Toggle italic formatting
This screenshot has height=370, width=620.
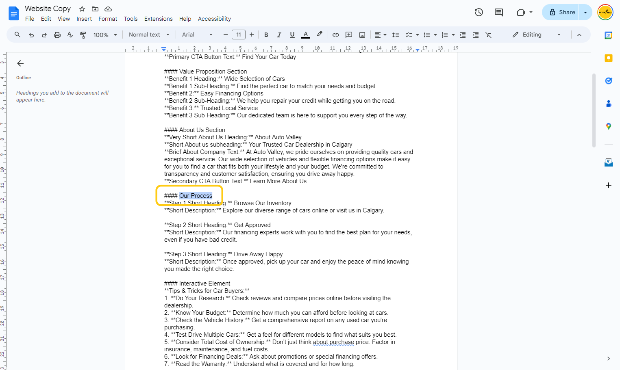pos(279,35)
